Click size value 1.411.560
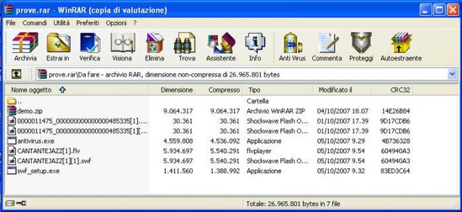The width and height of the screenshot is (462, 212). 178,171
